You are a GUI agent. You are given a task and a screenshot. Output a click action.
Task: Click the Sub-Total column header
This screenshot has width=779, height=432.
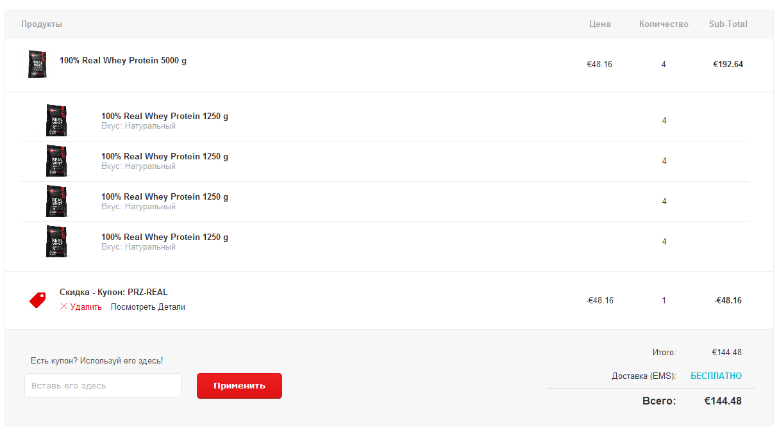point(728,24)
